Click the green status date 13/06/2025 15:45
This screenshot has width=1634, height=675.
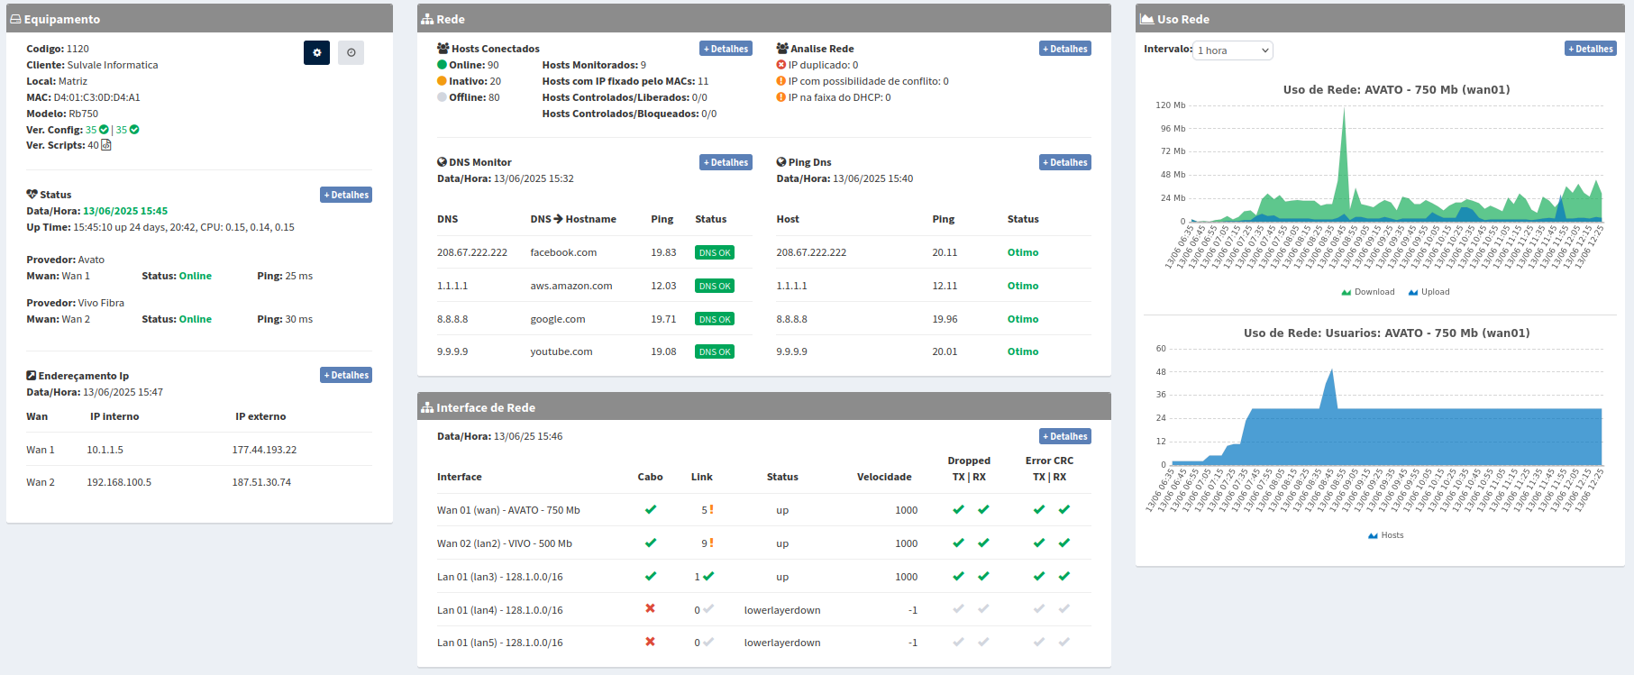click(x=125, y=211)
